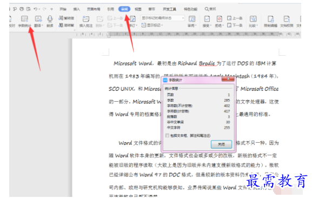Select the highlighted 审阅 tab
Screen dimensions: 312x198
[x=124, y=9]
